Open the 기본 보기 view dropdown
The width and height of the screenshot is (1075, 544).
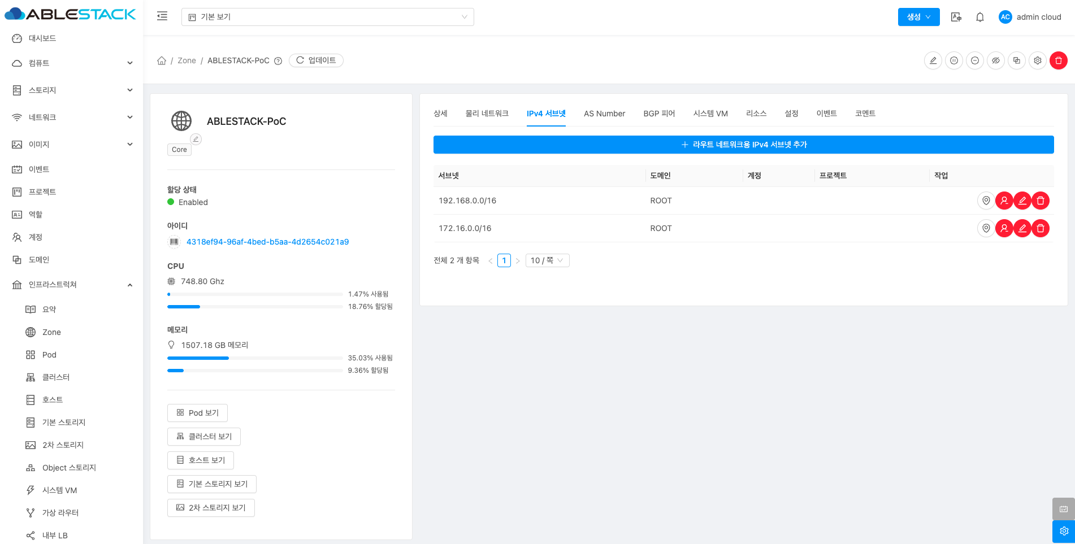(x=327, y=17)
